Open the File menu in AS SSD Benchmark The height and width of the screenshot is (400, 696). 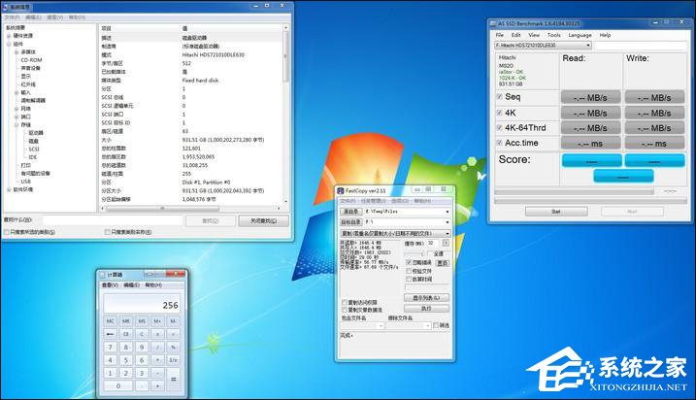point(499,35)
